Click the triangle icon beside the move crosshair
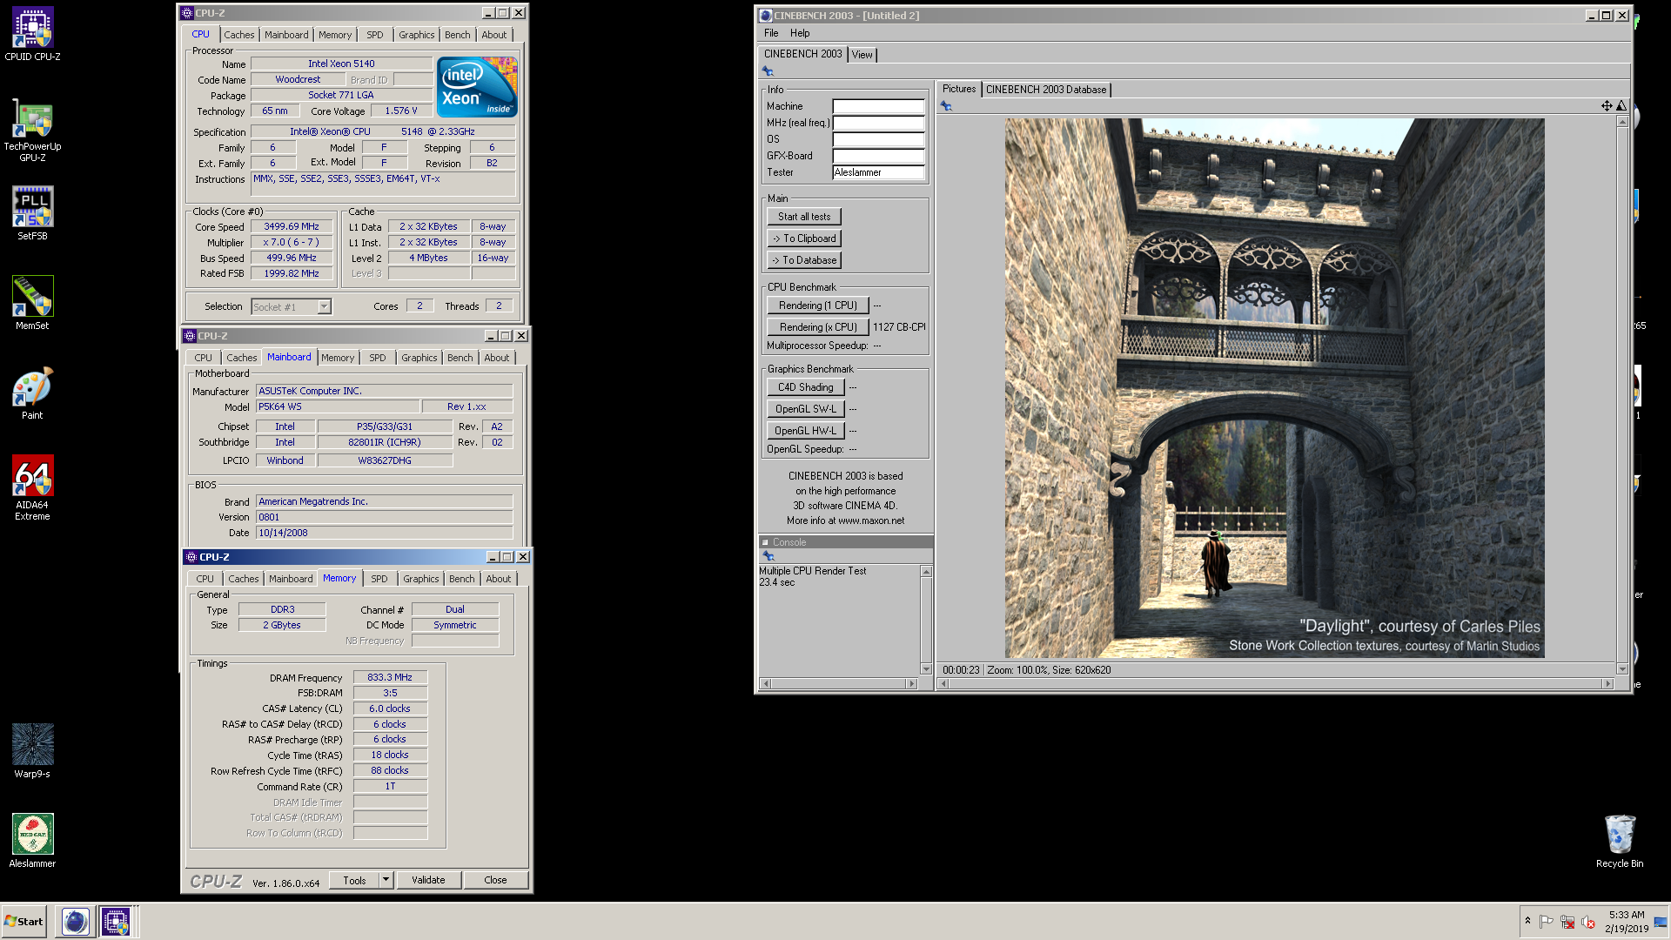The width and height of the screenshot is (1671, 940). click(x=1621, y=106)
